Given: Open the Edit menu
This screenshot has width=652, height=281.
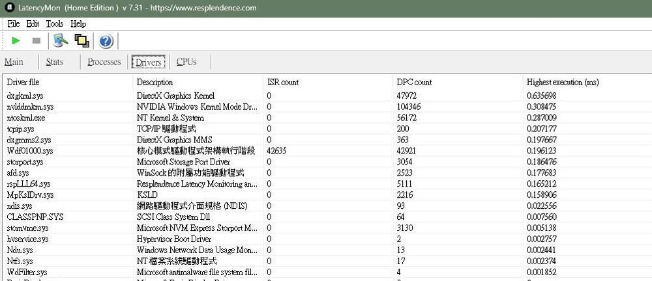Looking at the screenshot, I should tap(33, 23).
